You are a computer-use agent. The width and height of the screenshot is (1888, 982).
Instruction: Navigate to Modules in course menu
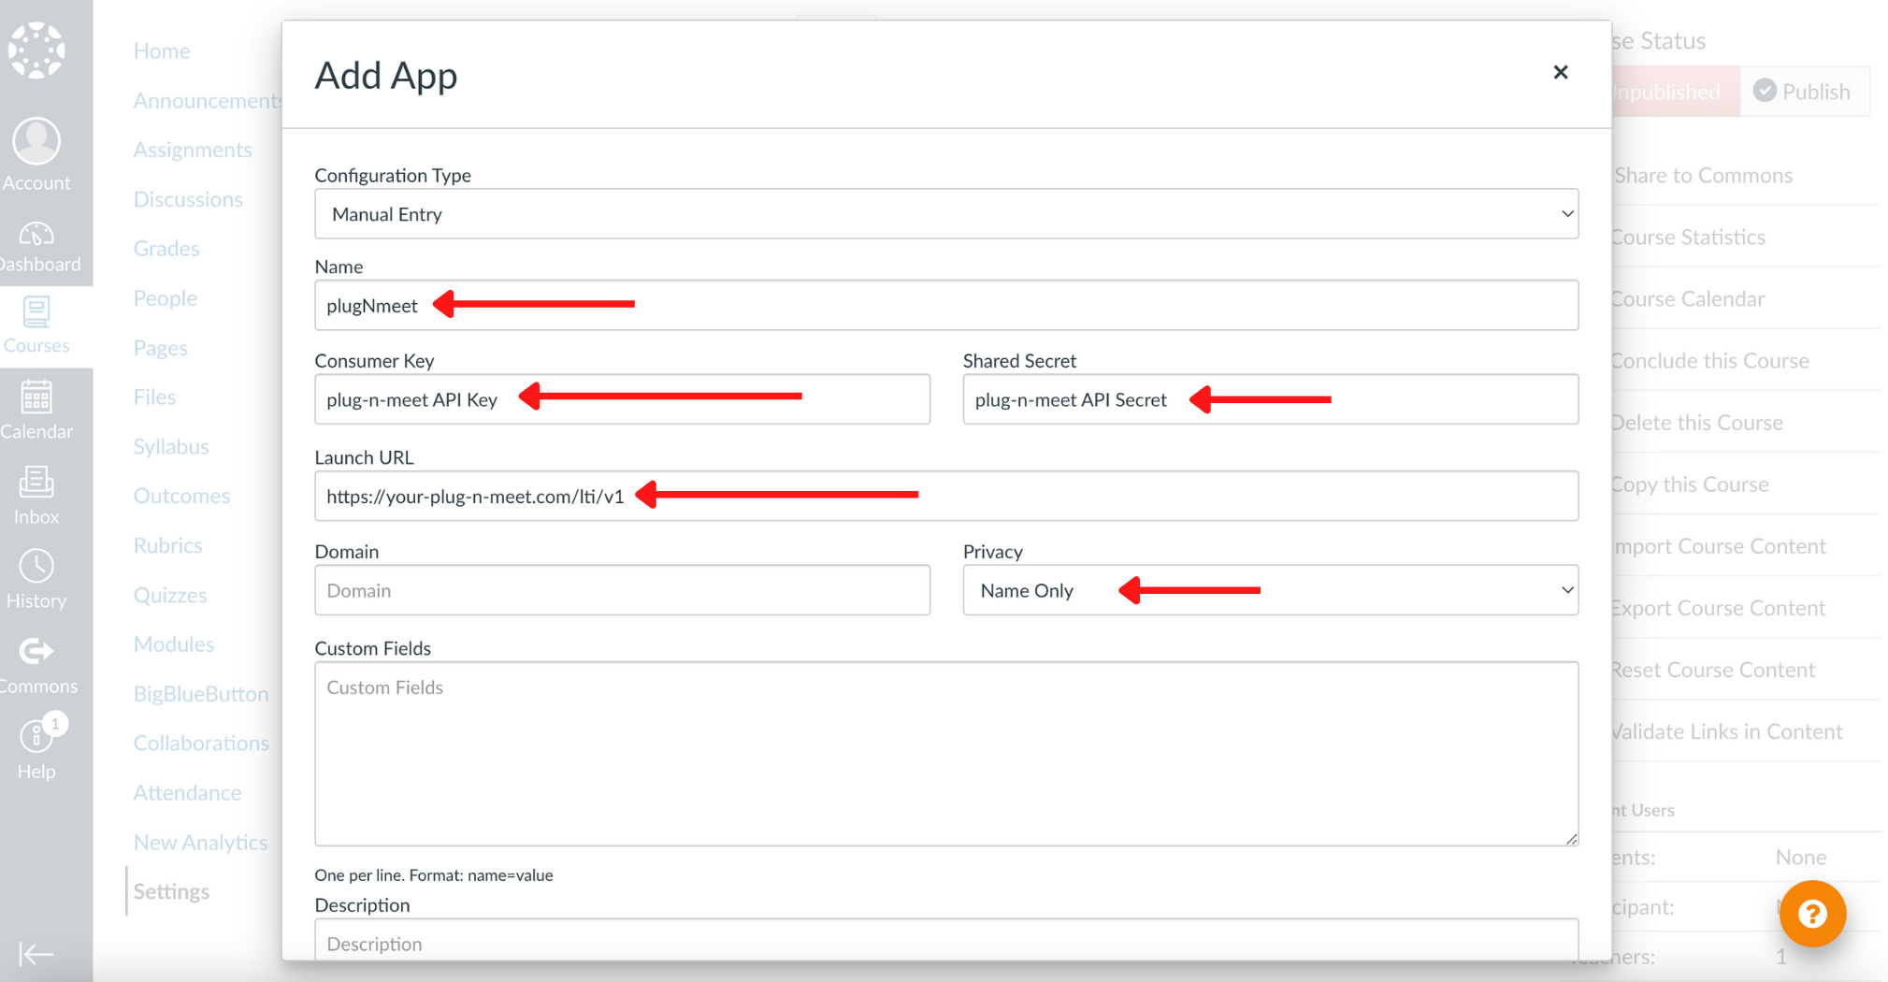(174, 644)
